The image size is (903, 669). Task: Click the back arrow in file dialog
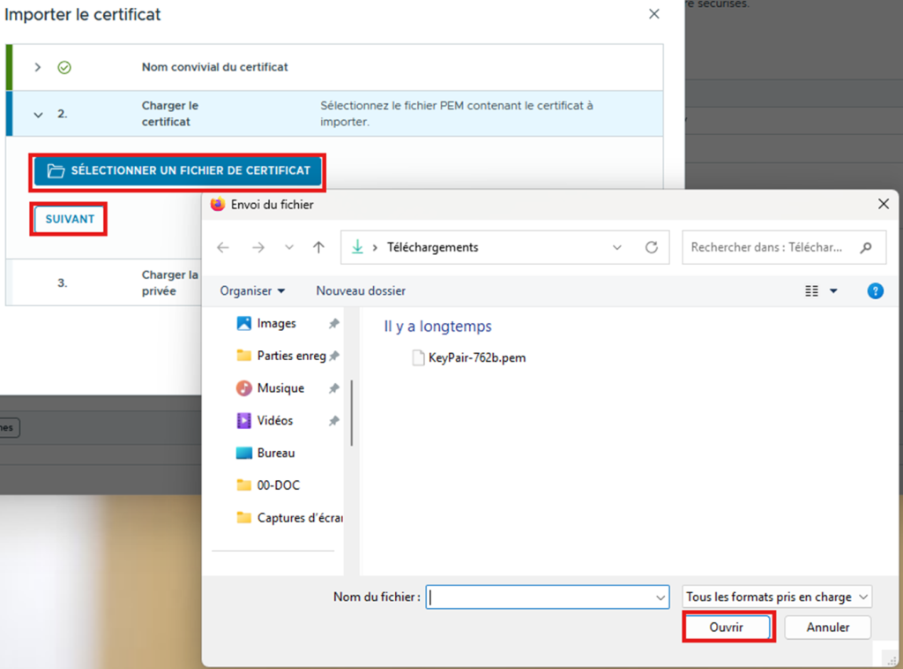point(223,248)
